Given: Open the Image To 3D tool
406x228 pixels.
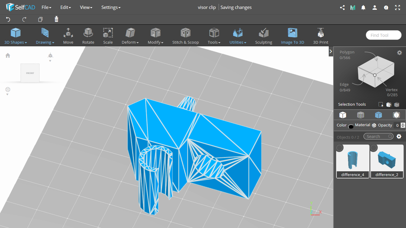Looking at the screenshot, I should (x=293, y=36).
